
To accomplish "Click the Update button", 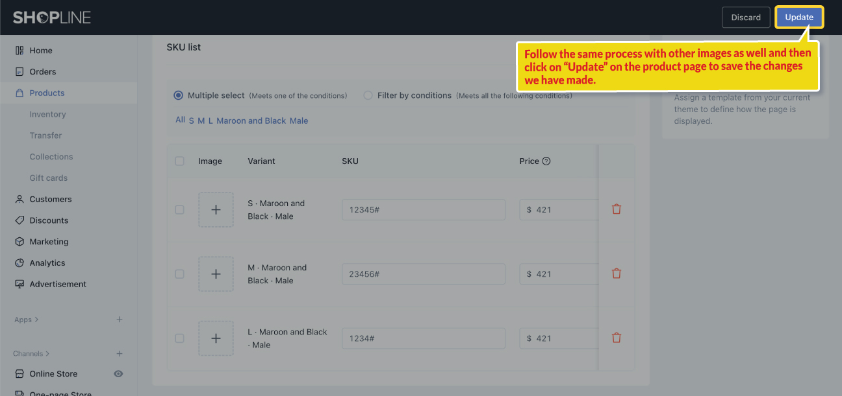I will 799,17.
